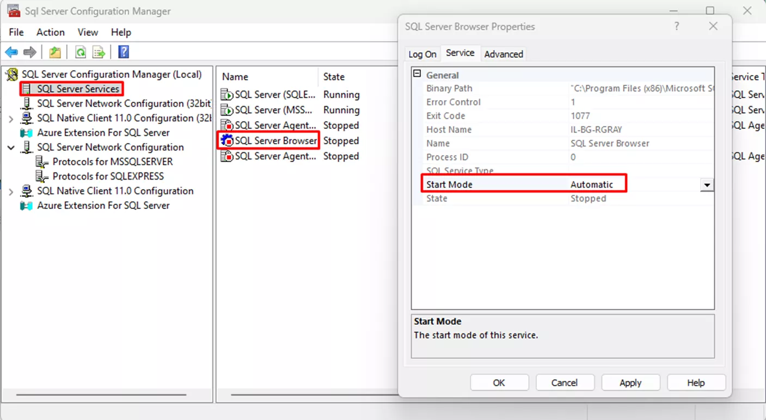Click the icon of Protocols for SQLEXPRESS
The width and height of the screenshot is (766, 420).
click(x=42, y=176)
